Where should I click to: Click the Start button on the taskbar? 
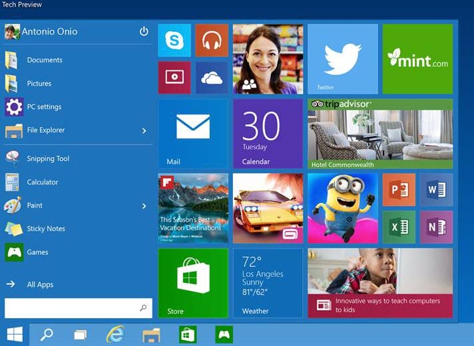[x=15, y=334]
